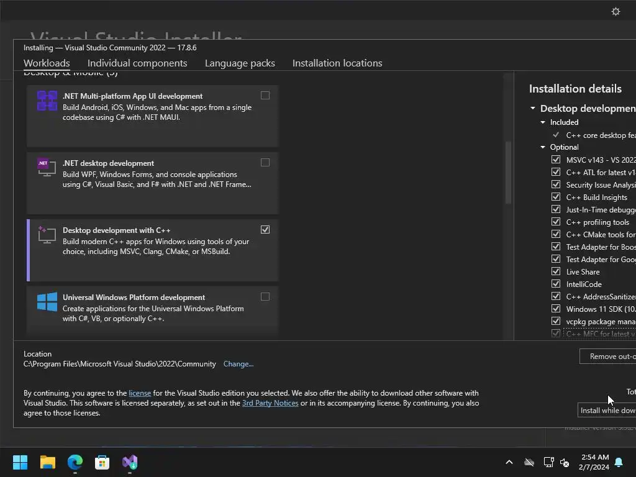This screenshot has height=477, width=636.
Task: Check the .NET desktop development workload
Action: [x=265, y=162]
